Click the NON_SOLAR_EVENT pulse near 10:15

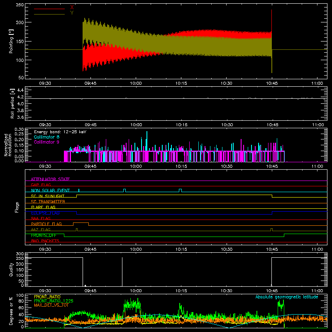180,190
